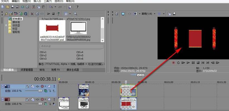Open automation settings dropdown on track 1
The height and width of the screenshot is (111, 229).
tap(45, 87)
